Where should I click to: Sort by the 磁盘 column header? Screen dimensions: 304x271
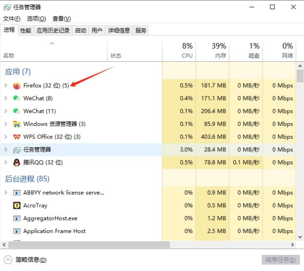pyautogui.click(x=246, y=52)
